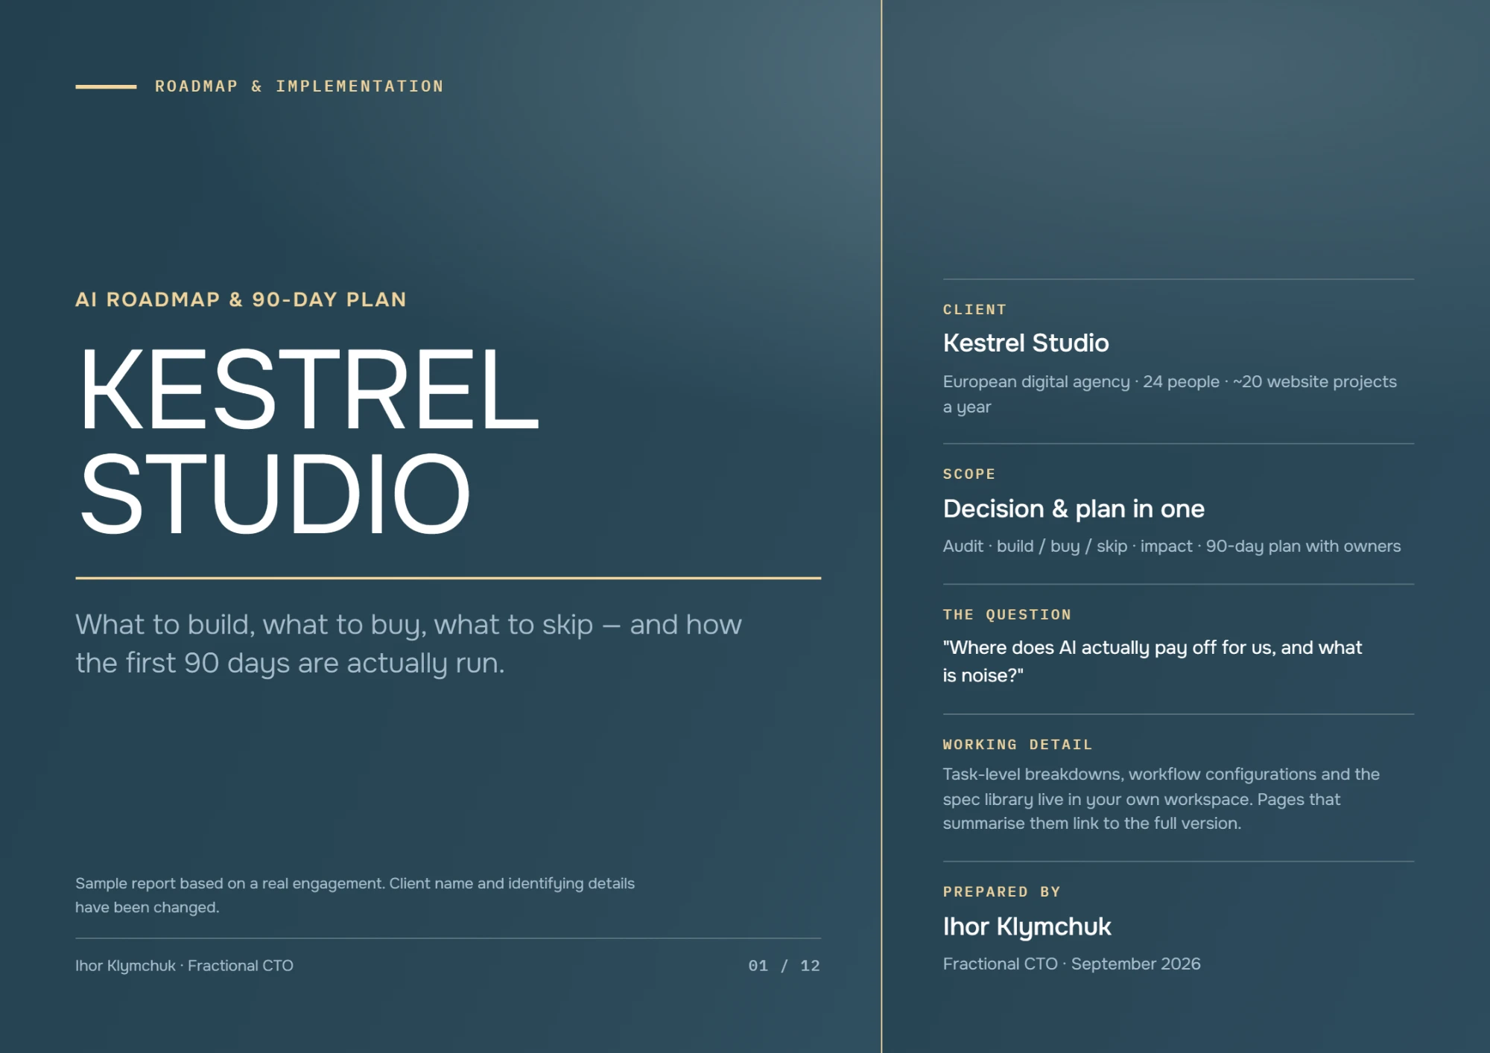Select the "Decision & plan in one" heading
Image resolution: width=1490 pixels, height=1053 pixels.
click(x=1074, y=509)
